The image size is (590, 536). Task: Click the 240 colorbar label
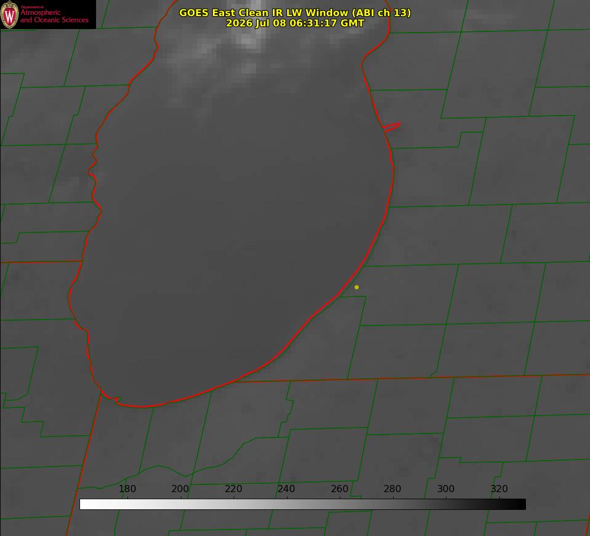pyautogui.click(x=286, y=489)
